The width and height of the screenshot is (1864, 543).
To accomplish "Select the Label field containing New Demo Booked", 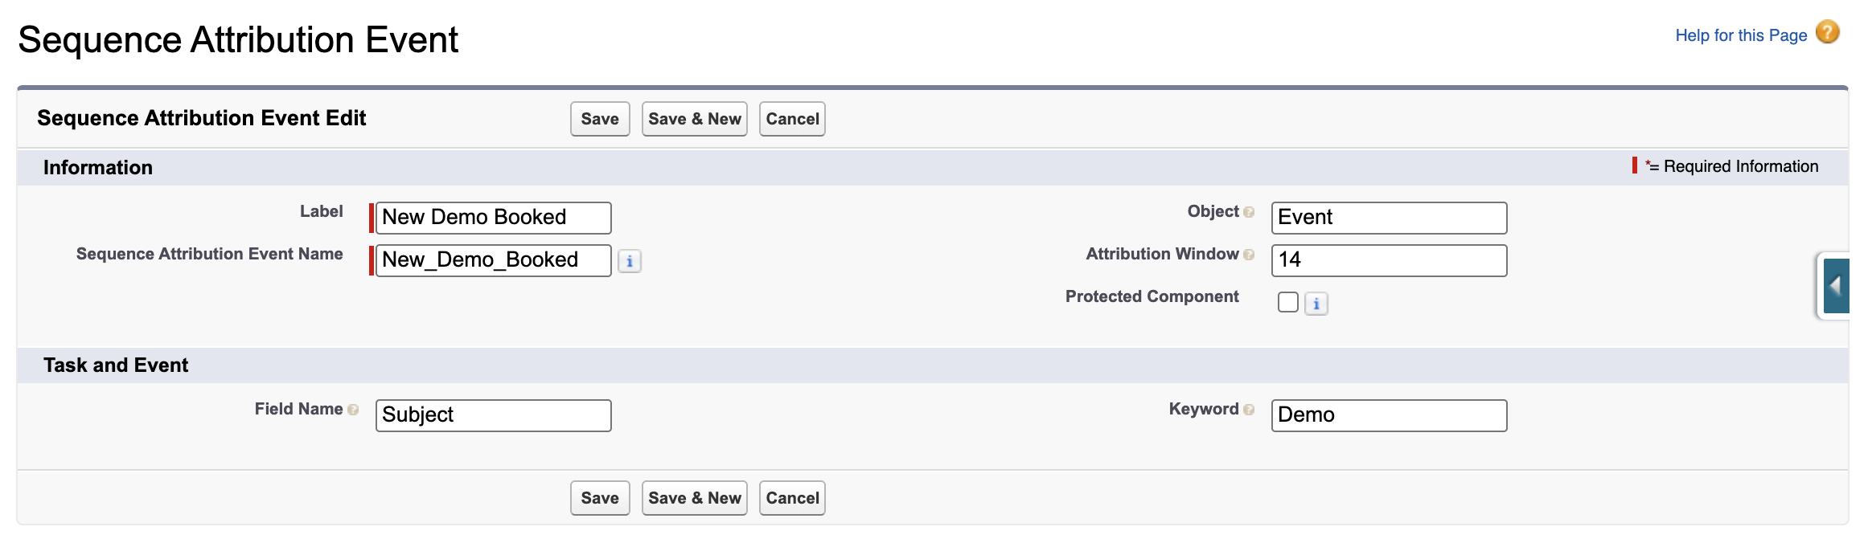I will [493, 217].
